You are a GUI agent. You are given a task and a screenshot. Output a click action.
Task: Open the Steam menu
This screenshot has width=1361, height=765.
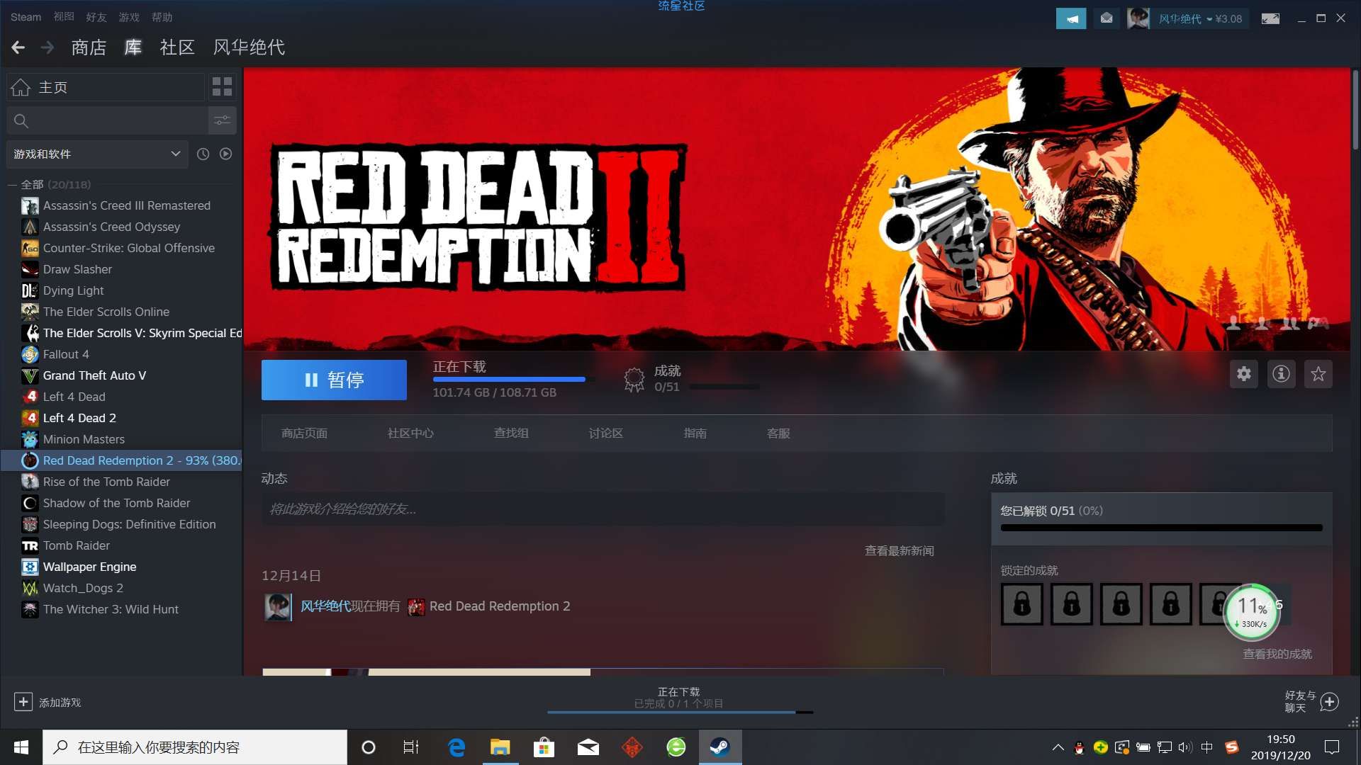[x=26, y=17]
